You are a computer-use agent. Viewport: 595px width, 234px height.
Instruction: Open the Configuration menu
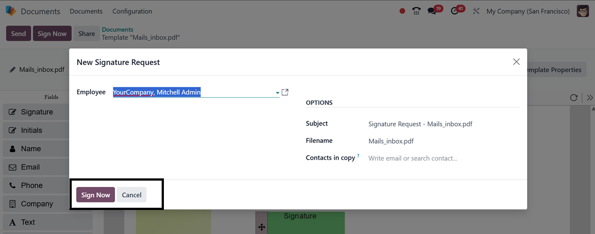[x=132, y=11]
